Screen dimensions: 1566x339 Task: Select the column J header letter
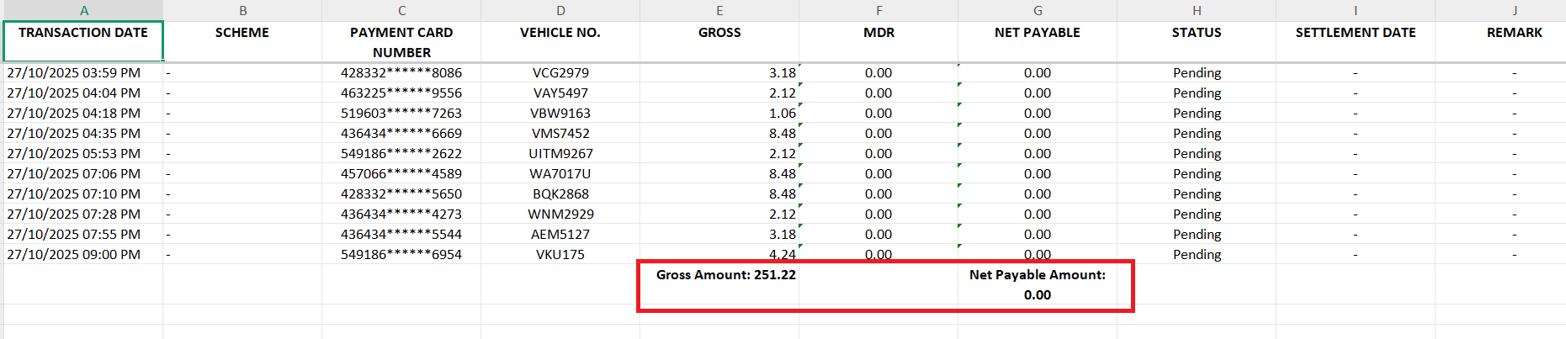[x=1514, y=10]
